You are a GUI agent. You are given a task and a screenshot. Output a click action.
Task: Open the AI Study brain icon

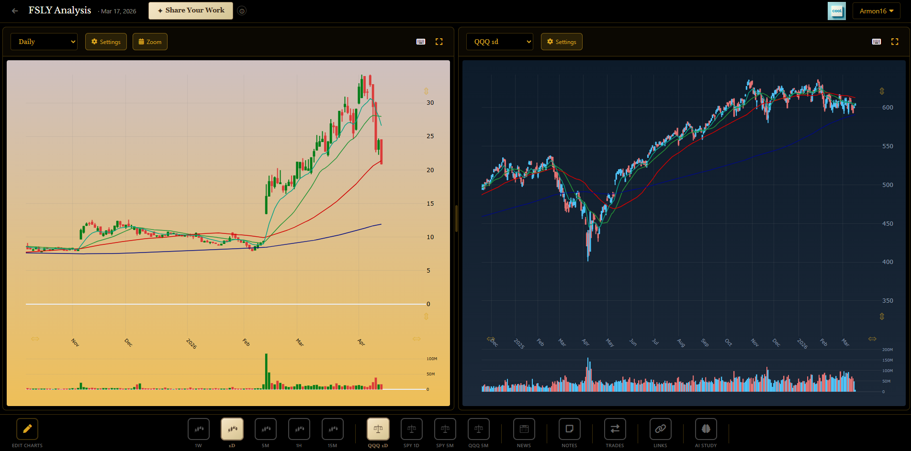[x=706, y=429]
